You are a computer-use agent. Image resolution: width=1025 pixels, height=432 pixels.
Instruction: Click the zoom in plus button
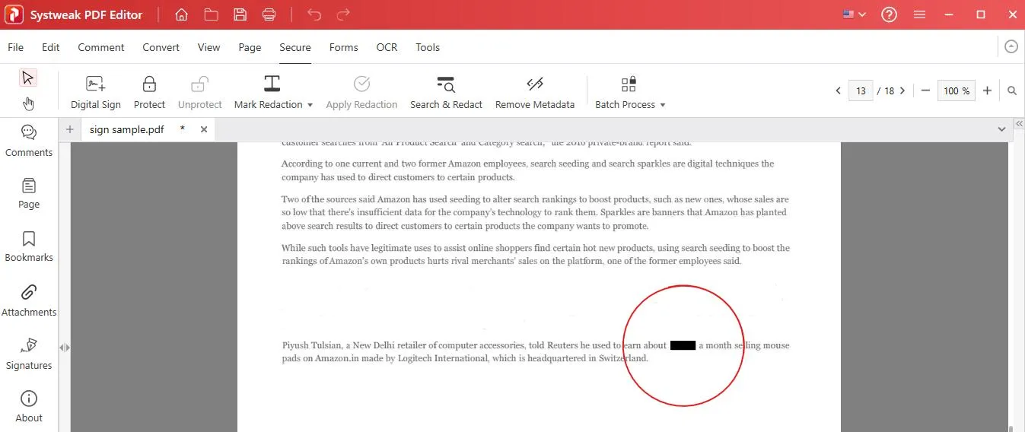coord(987,91)
